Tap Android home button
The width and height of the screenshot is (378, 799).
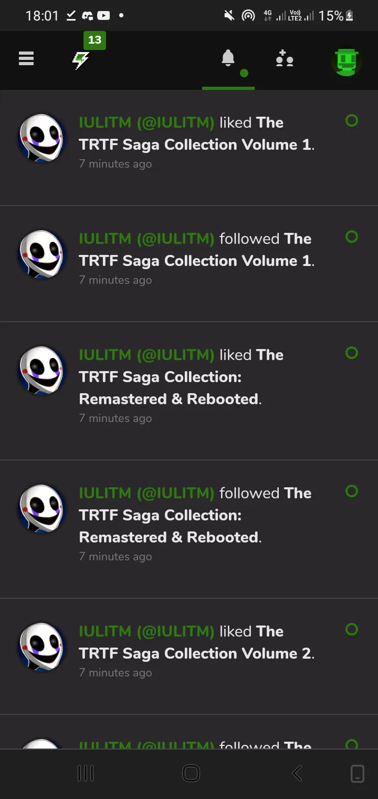(x=191, y=773)
